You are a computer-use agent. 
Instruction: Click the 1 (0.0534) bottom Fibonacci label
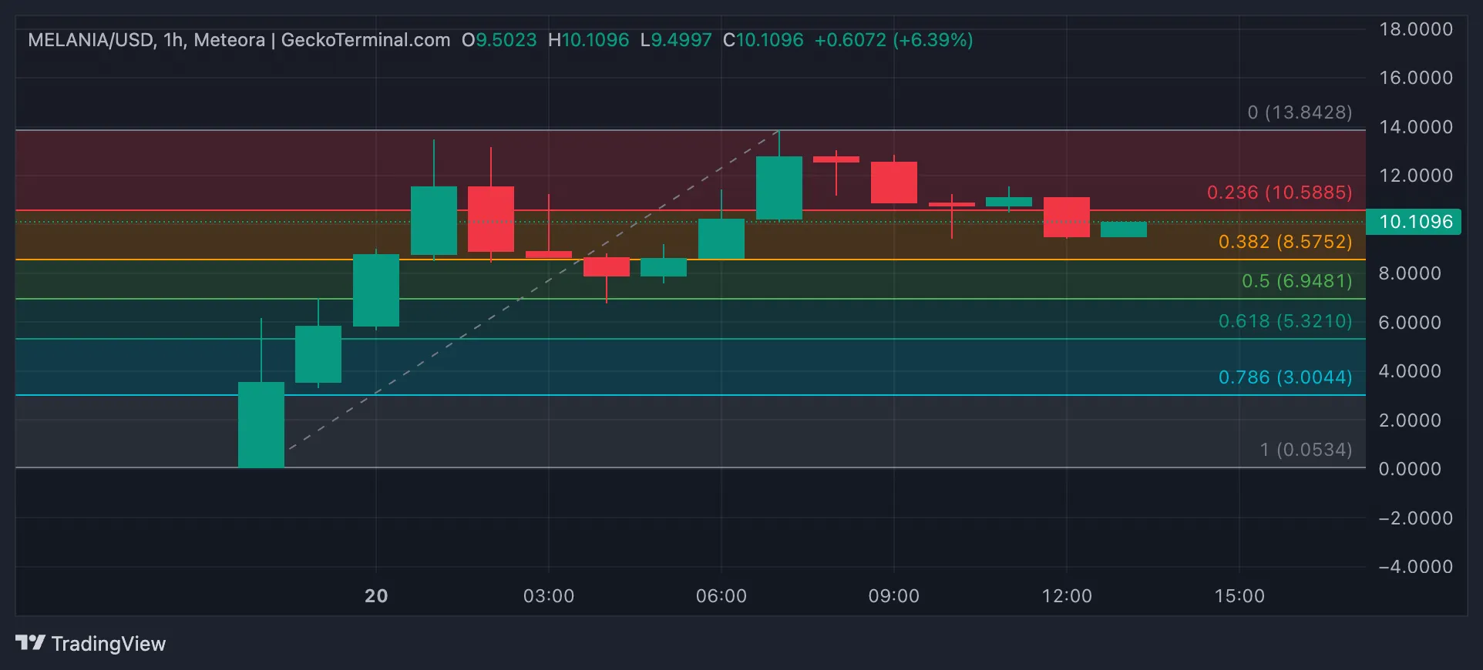pos(1306,450)
